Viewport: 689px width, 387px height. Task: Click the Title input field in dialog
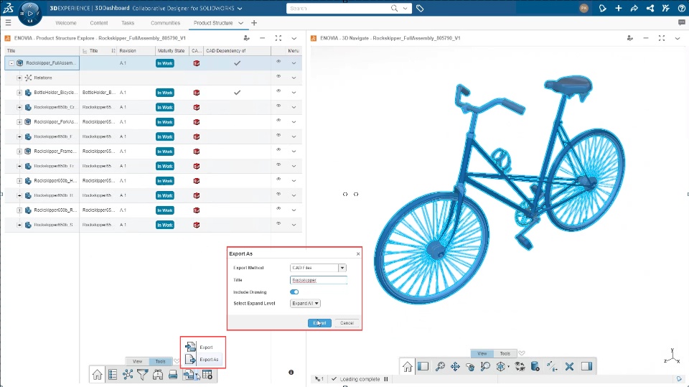(x=319, y=280)
